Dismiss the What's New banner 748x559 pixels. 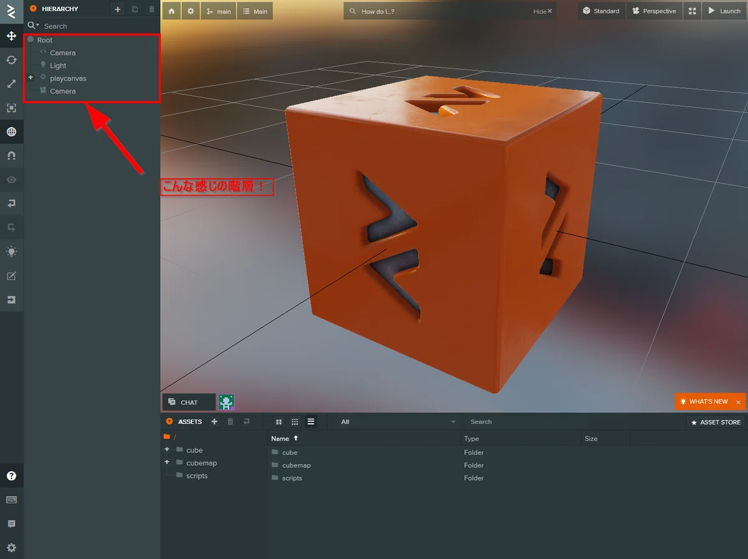[738, 403]
